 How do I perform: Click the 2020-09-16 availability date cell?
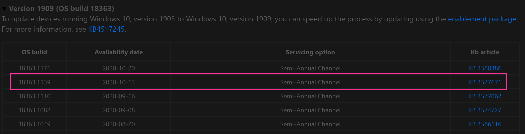(119, 96)
